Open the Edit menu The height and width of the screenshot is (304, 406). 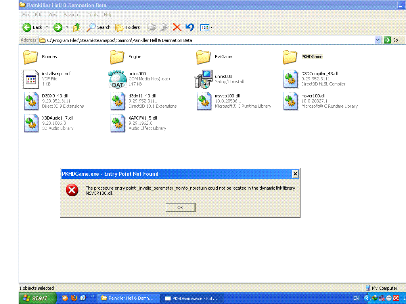tap(38, 15)
